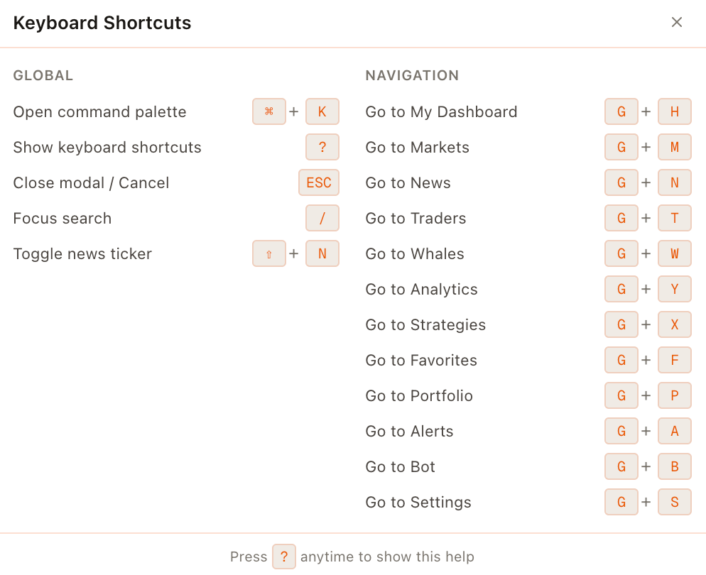Select the ? key badge for keyboard shortcuts
The image size is (706, 575).
(x=322, y=147)
